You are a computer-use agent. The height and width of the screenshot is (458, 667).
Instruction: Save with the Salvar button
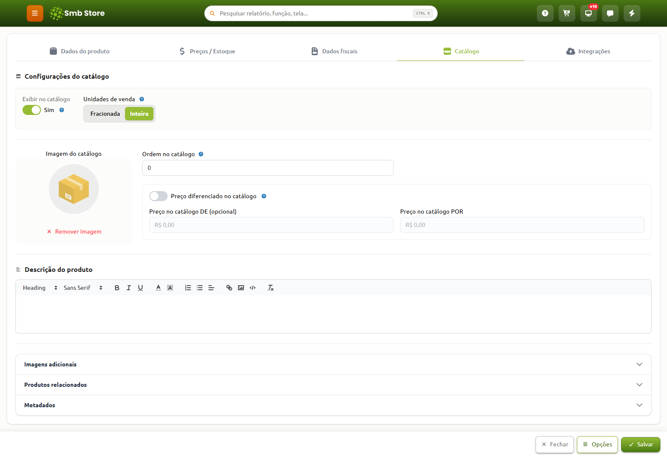coord(641,445)
